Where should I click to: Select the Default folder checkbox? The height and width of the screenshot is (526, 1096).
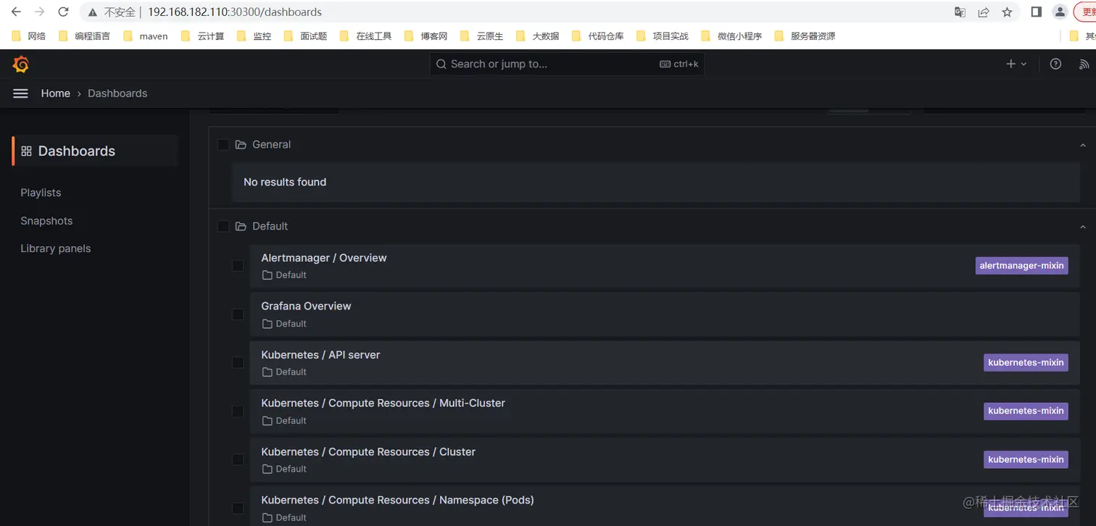click(223, 227)
